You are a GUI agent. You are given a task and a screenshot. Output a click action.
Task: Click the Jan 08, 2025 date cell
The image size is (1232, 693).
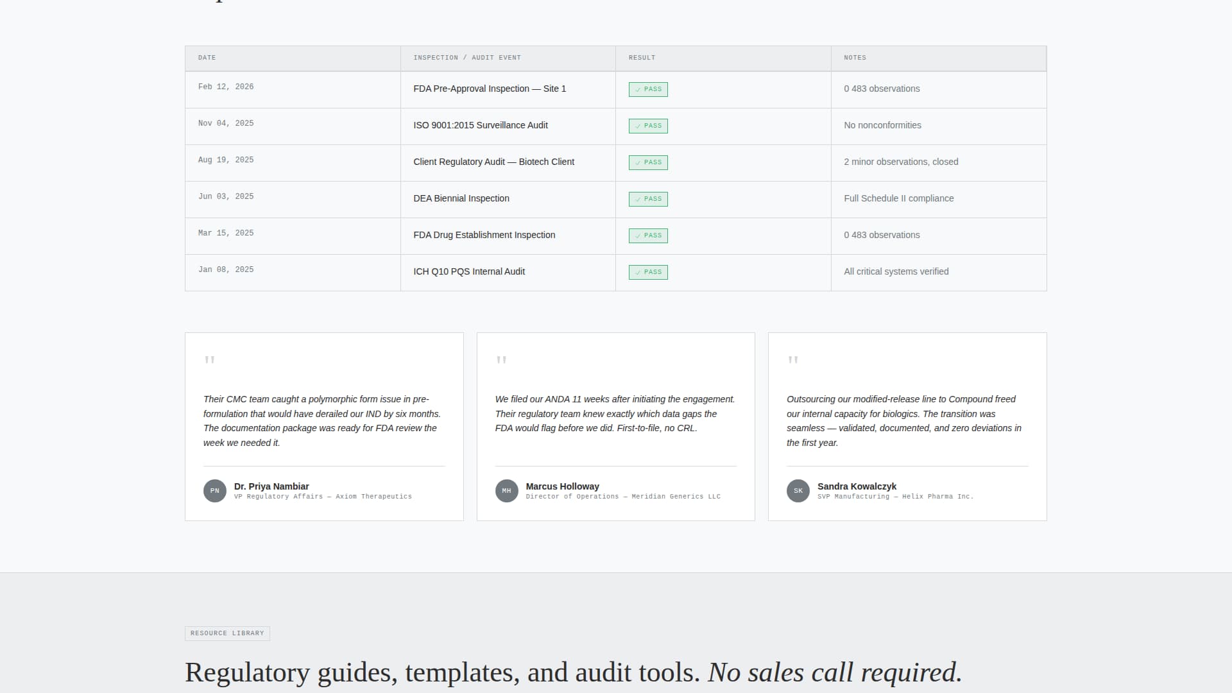pyautogui.click(x=225, y=269)
